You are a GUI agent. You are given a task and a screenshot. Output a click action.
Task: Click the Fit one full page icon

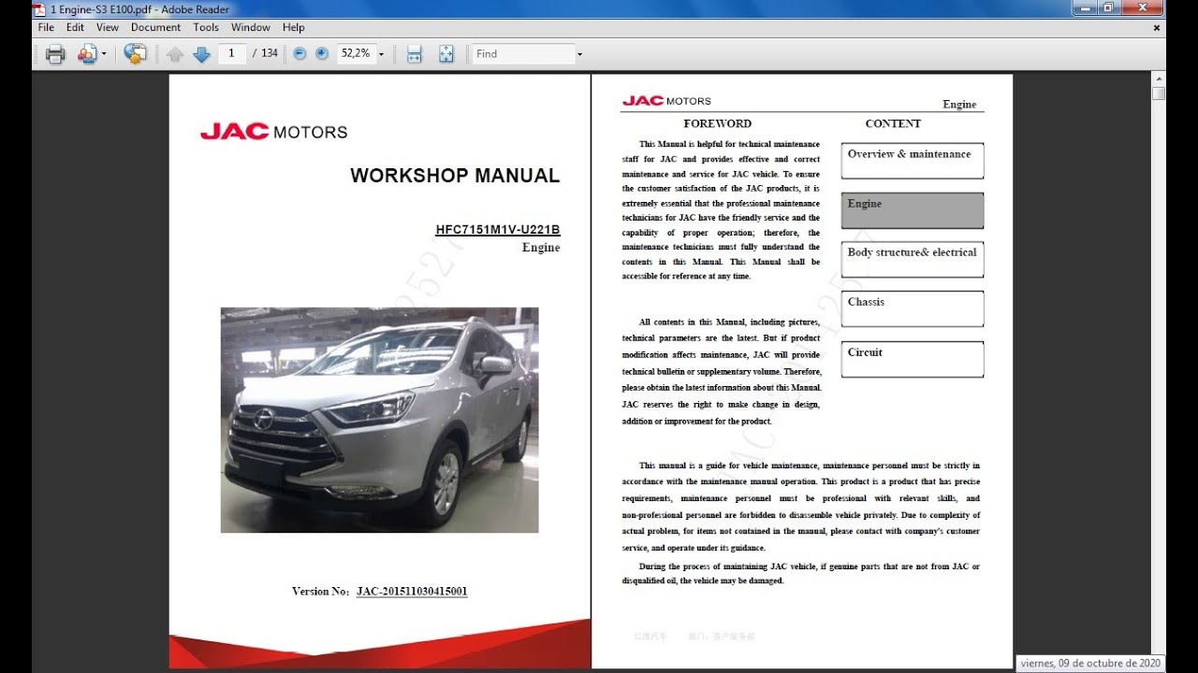point(446,54)
